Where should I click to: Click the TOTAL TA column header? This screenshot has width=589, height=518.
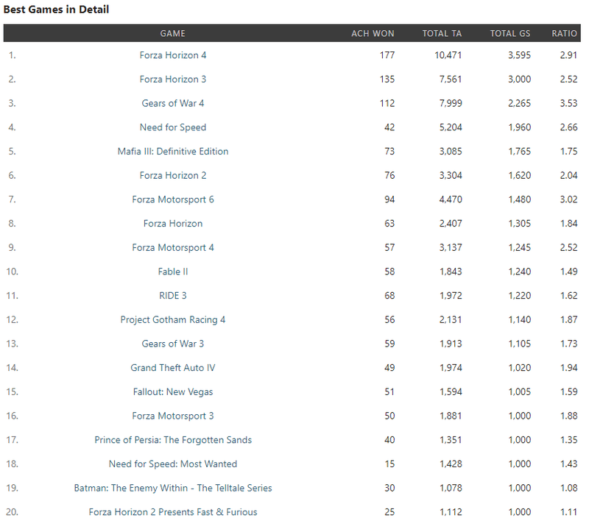[x=442, y=33]
